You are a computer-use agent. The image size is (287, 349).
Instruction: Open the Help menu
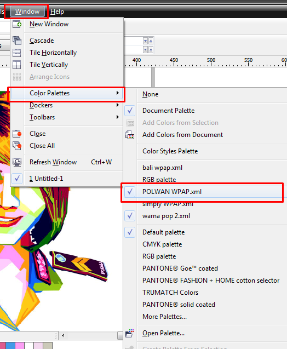pos(57,12)
